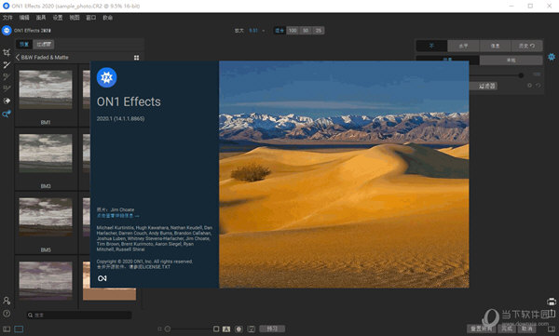
Task: Set zoom to 25 percent
Action: click(319, 31)
